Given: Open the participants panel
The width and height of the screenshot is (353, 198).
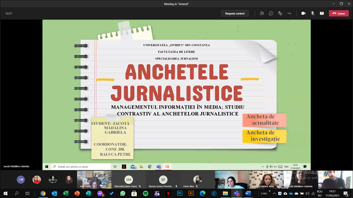Looking at the screenshot, I should click(262, 13).
